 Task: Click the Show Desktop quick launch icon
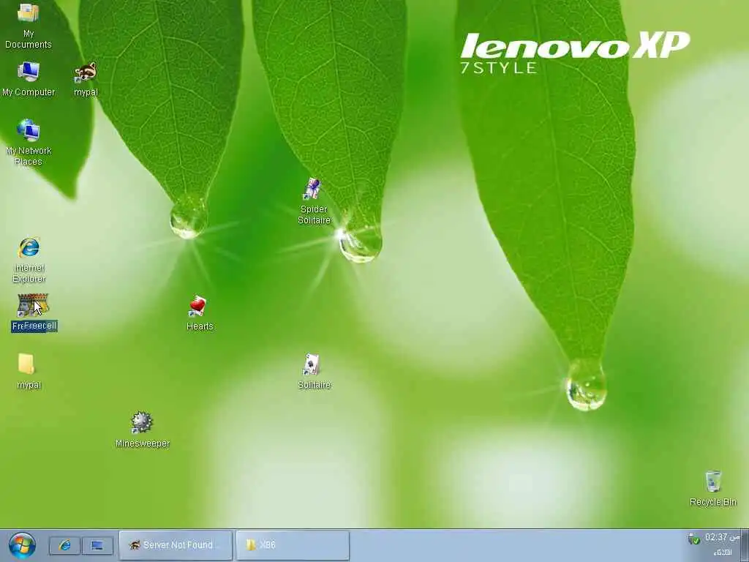pyautogui.click(x=97, y=545)
